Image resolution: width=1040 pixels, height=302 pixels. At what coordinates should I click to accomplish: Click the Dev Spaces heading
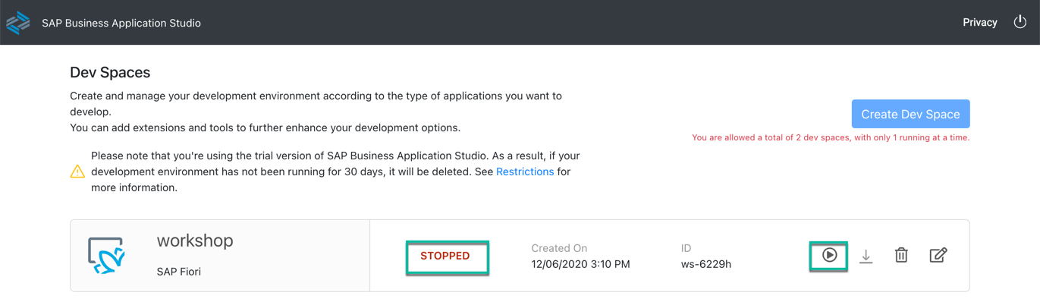pos(110,73)
